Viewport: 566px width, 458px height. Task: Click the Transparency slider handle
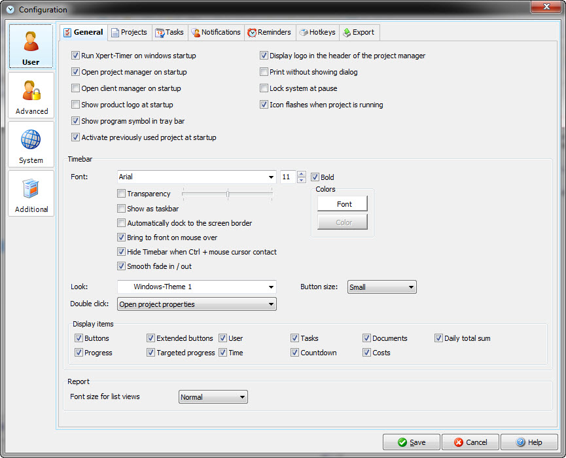pos(228,194)
